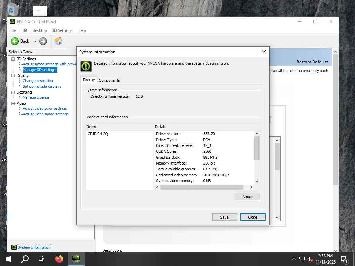355x266 pixels.
Task: Click Memory interface 256-bit row
Action: [x=205, y=163]
